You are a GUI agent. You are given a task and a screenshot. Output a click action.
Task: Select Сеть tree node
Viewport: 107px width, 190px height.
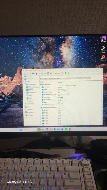point(27,106)
